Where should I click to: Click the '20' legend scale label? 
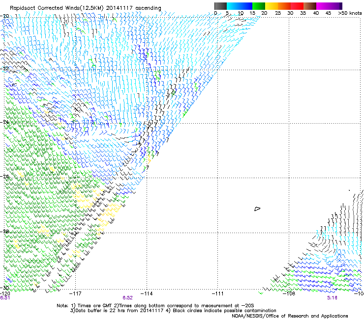[x=264, y=13]
